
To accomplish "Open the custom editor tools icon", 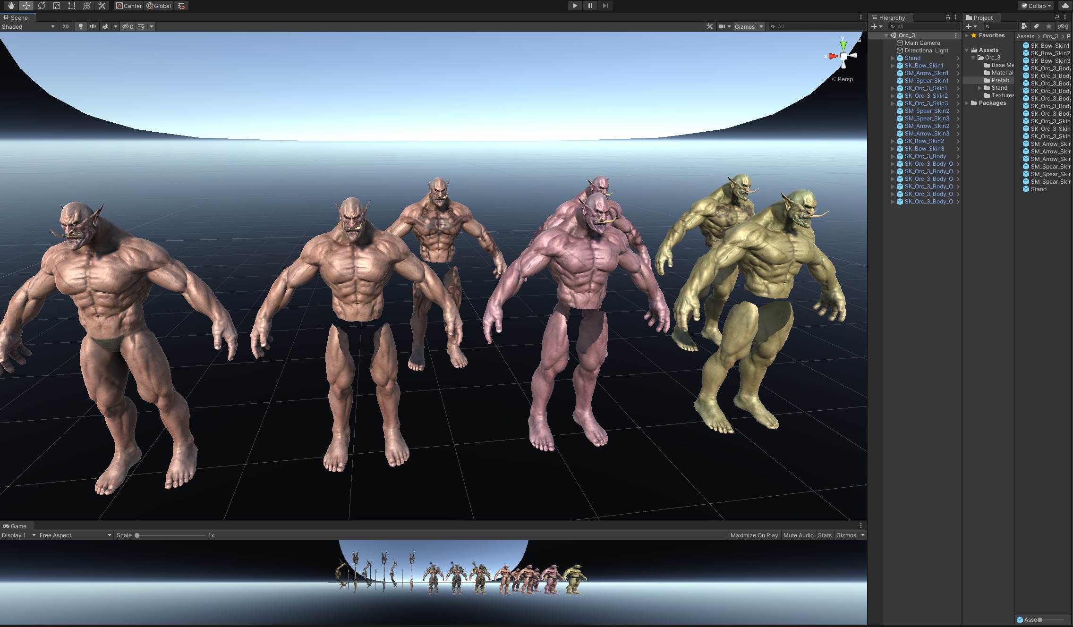I will point(102,6).
